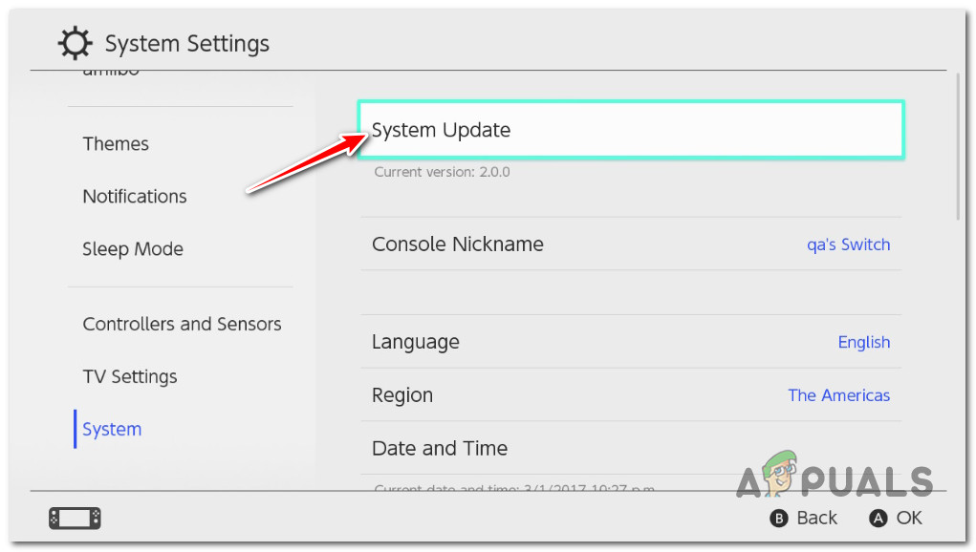The image size is (976, 552).
Task: Open the Notifications settings category
Action: pos(135,196)
